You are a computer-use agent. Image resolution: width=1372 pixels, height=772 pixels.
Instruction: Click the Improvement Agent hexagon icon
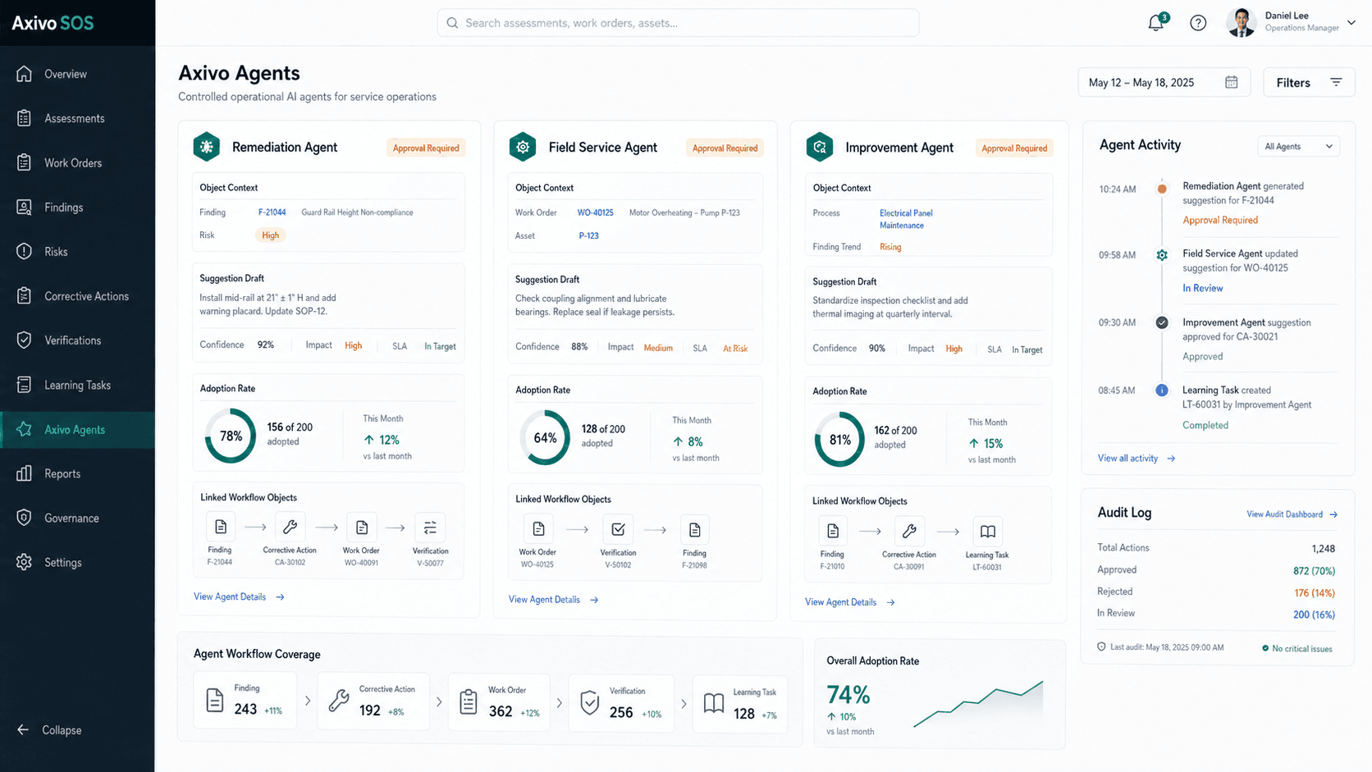pos(819,147)
